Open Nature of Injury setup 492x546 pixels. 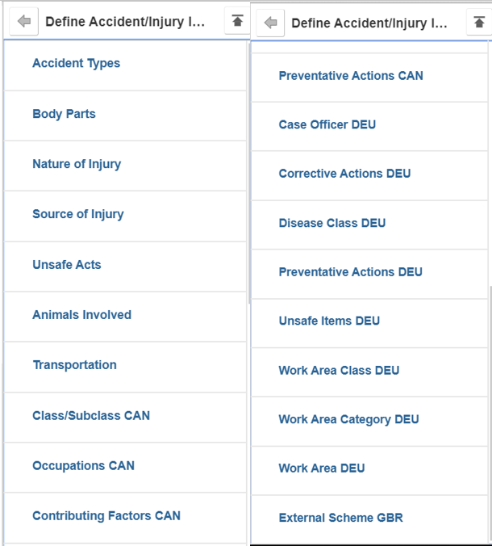coord(77,164)
